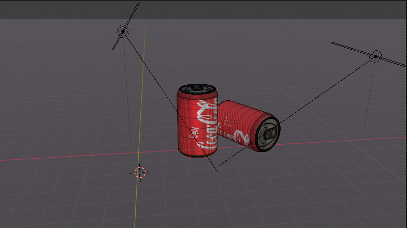The image size is (407, 228).
Task: Click the orange origin dot on lying can
Action: pyautogui.click(x=236, y=122)
